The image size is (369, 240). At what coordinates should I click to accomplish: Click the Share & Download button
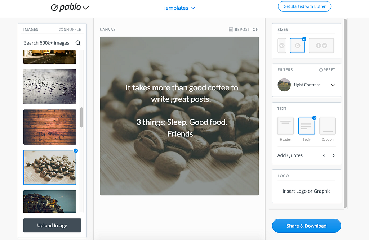[306, 226]
